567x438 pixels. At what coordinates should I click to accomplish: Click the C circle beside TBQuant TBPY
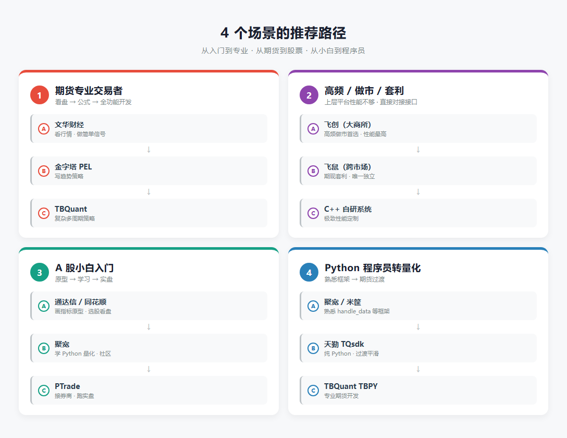[313, 391]
